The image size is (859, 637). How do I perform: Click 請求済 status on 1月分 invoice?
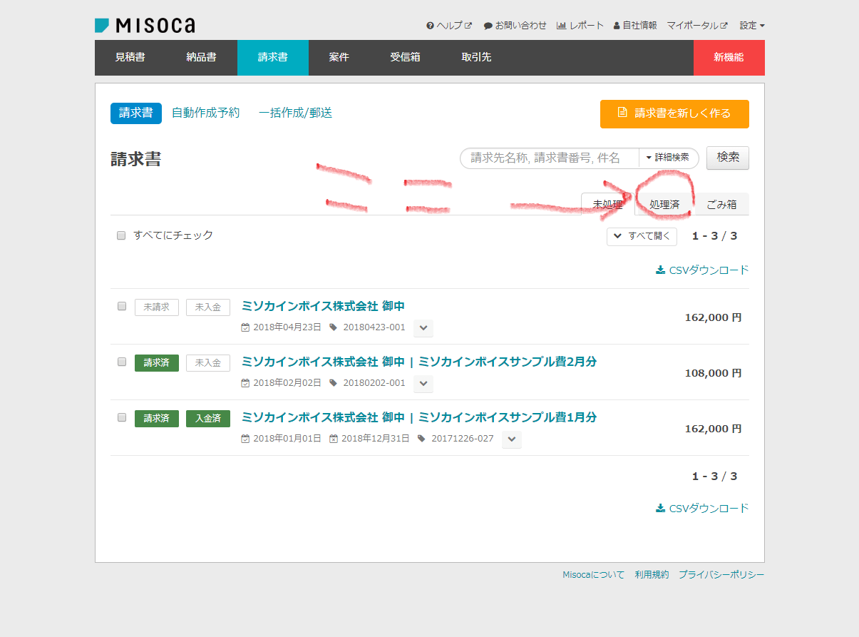point(157,419)
